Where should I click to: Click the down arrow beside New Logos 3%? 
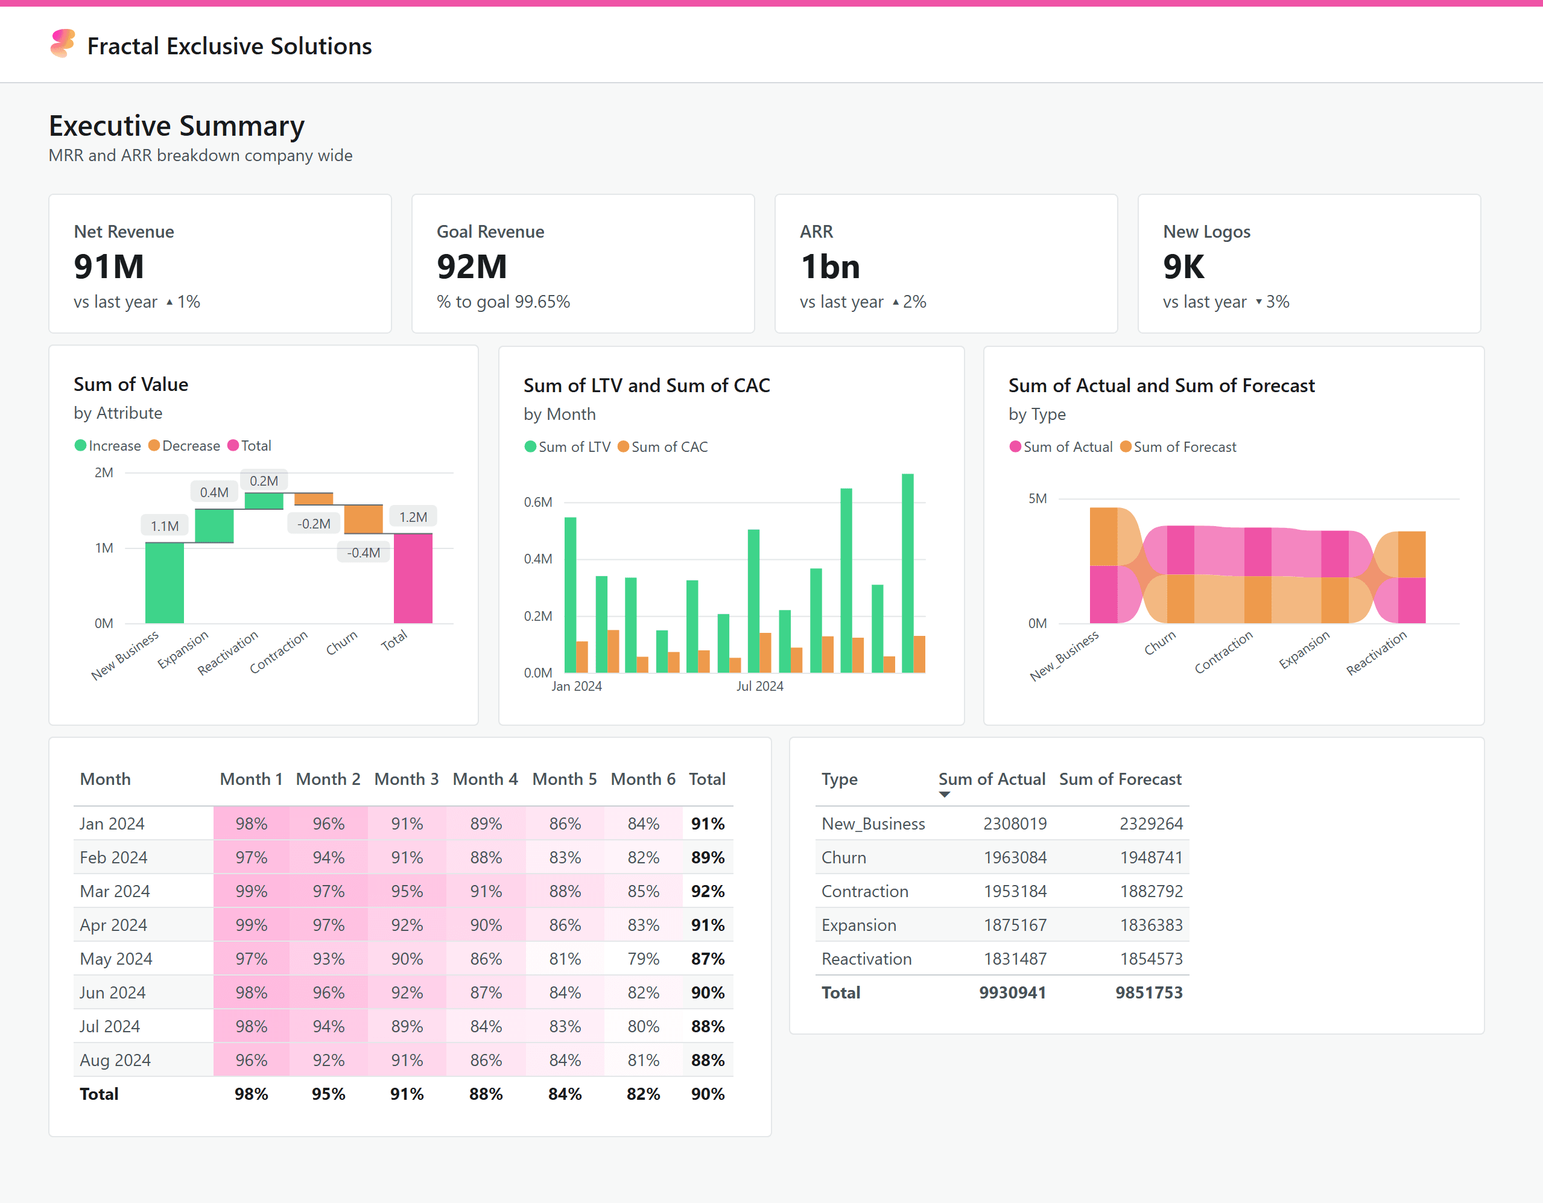1258,302
